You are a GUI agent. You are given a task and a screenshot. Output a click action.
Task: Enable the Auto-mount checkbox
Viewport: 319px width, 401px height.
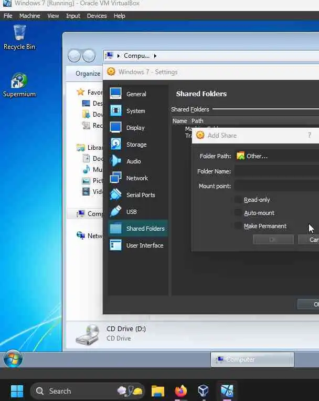point(238,212)
